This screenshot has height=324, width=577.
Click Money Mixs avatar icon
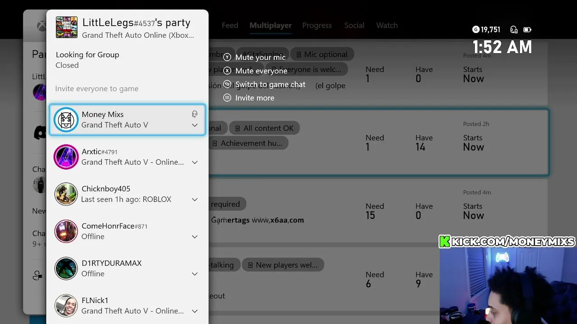66,120
